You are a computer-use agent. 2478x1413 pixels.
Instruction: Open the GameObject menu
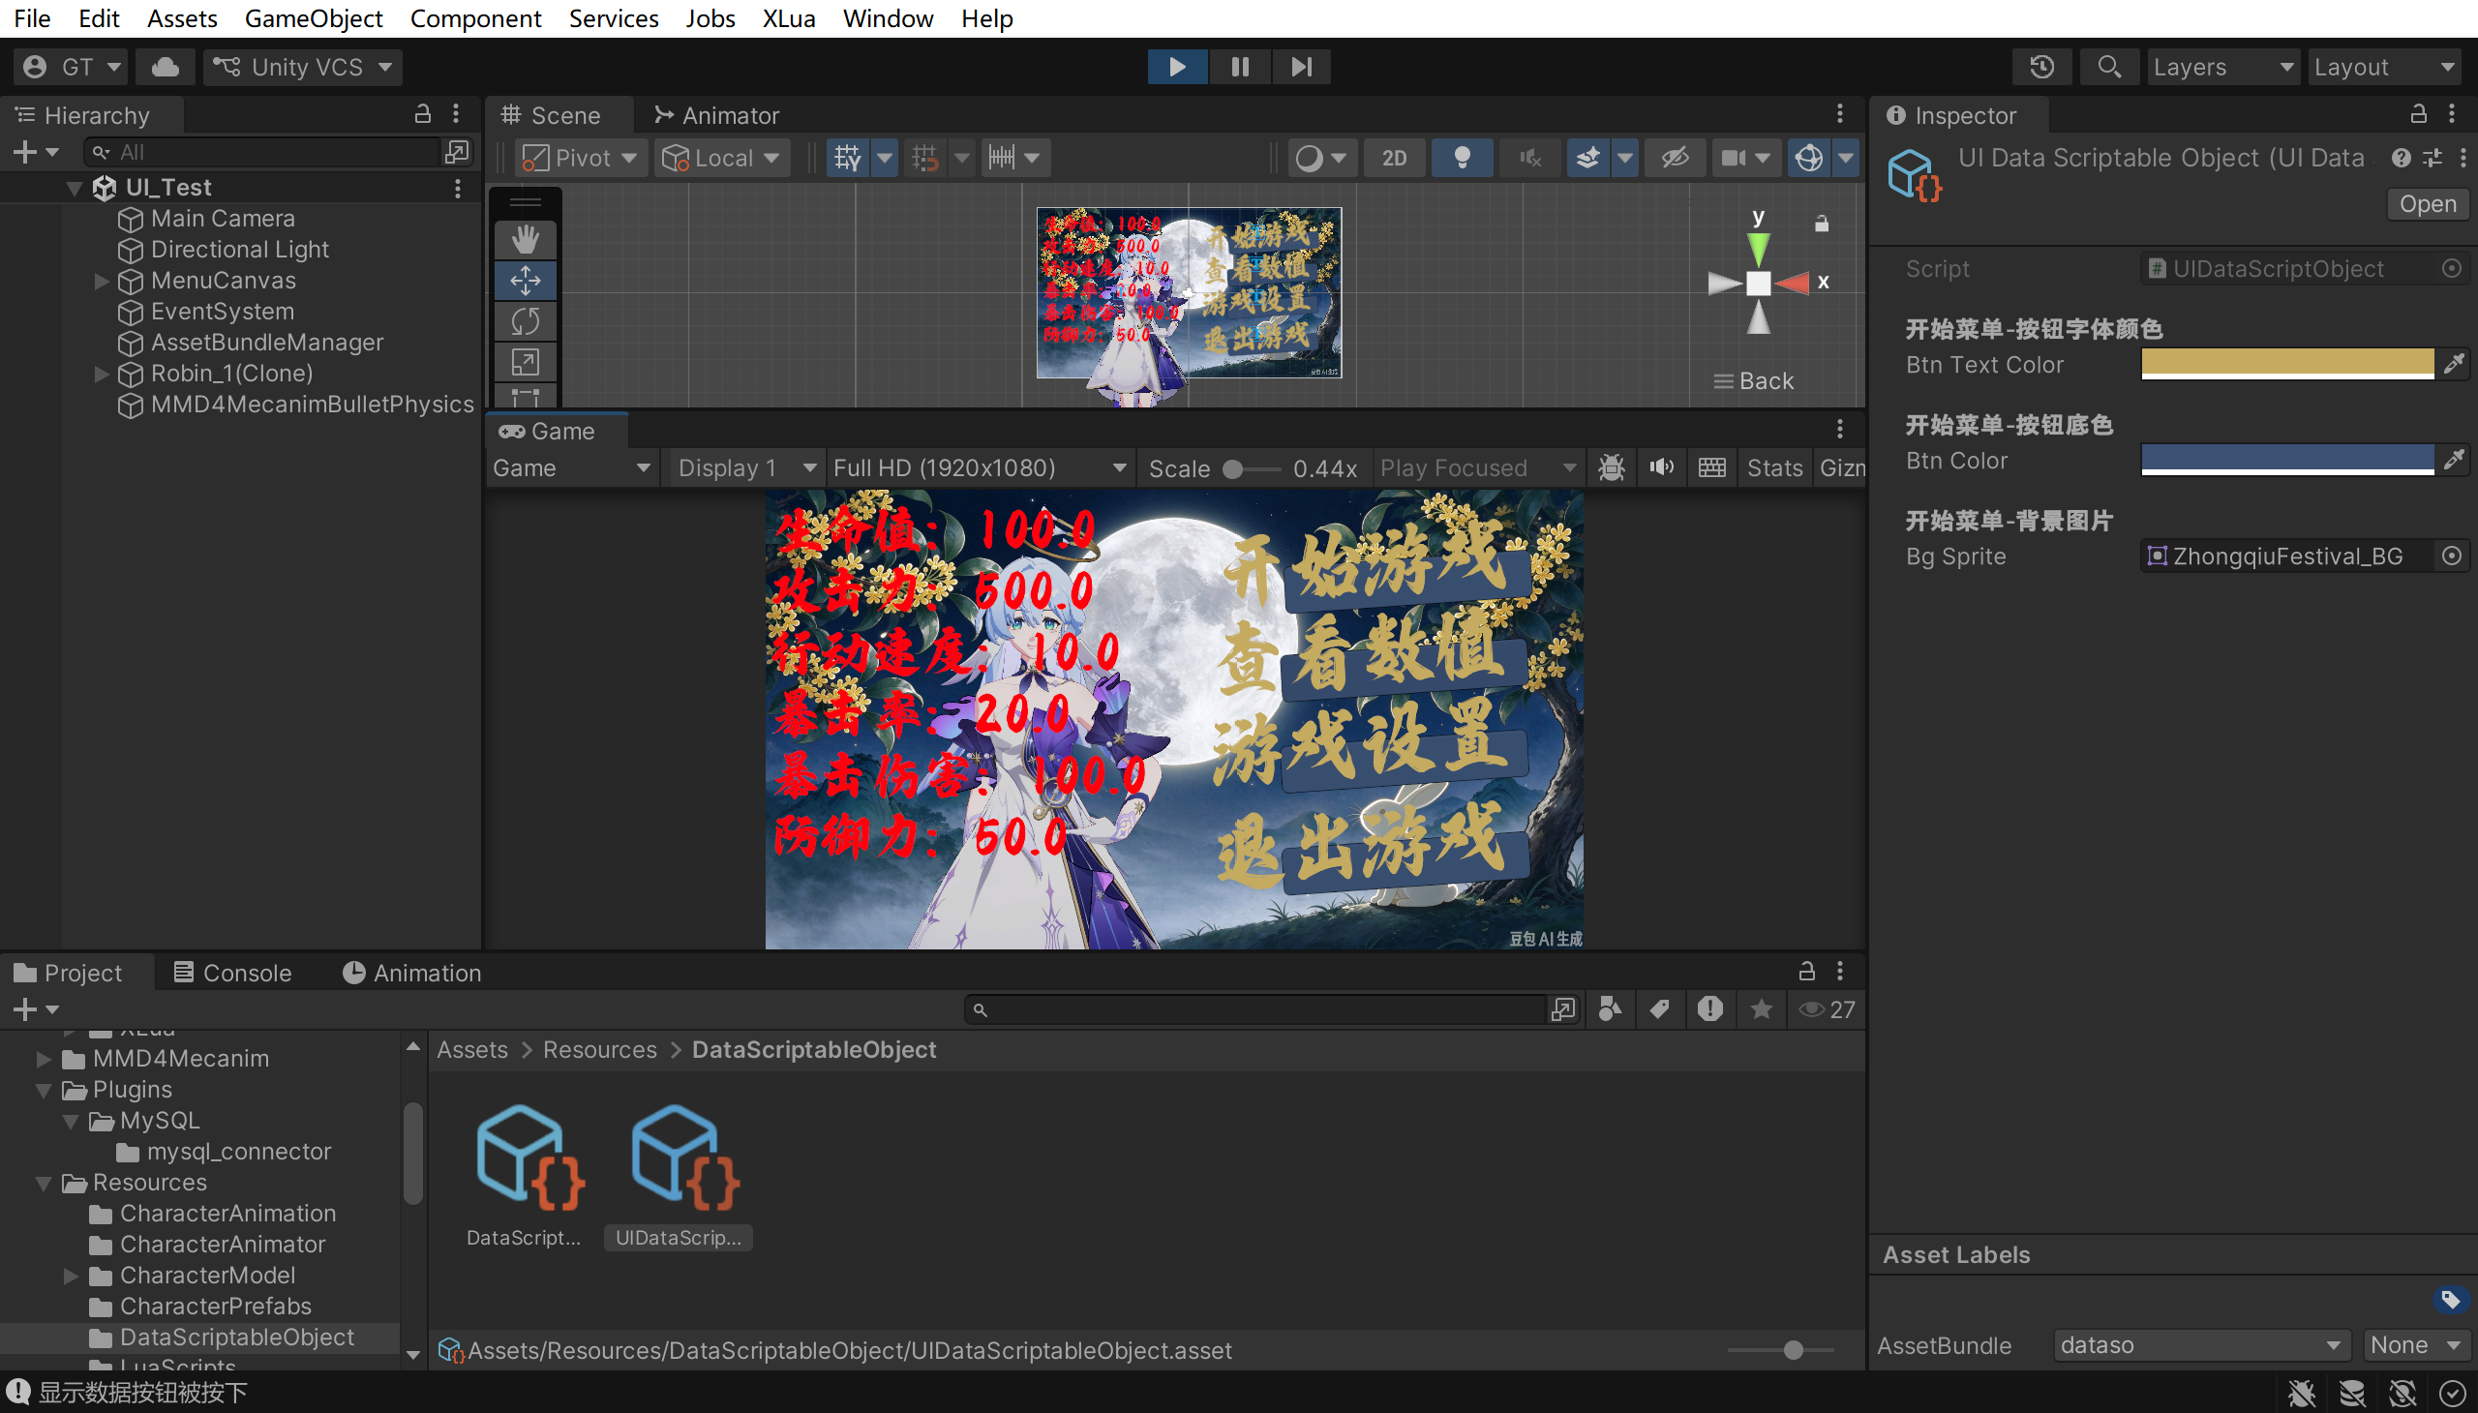point(314,17)
